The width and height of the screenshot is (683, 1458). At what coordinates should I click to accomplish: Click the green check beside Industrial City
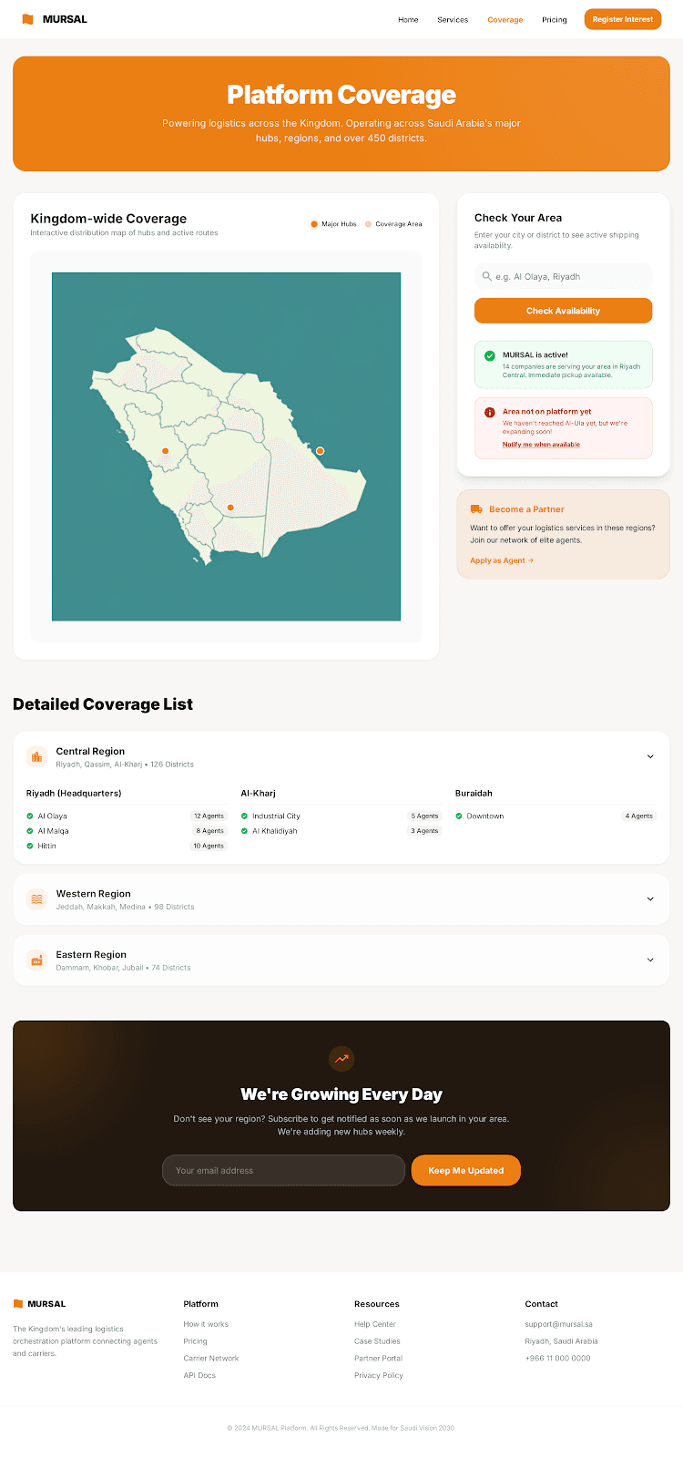[244, 816]
